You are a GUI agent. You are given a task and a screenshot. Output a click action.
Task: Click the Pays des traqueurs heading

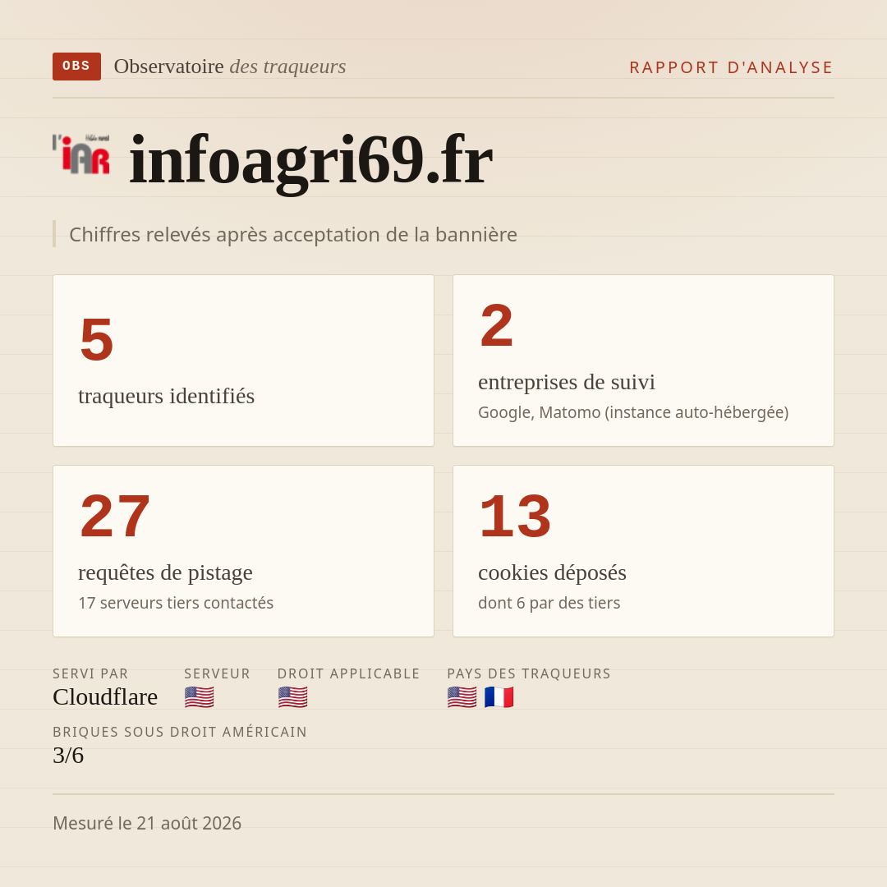(529, 673)
